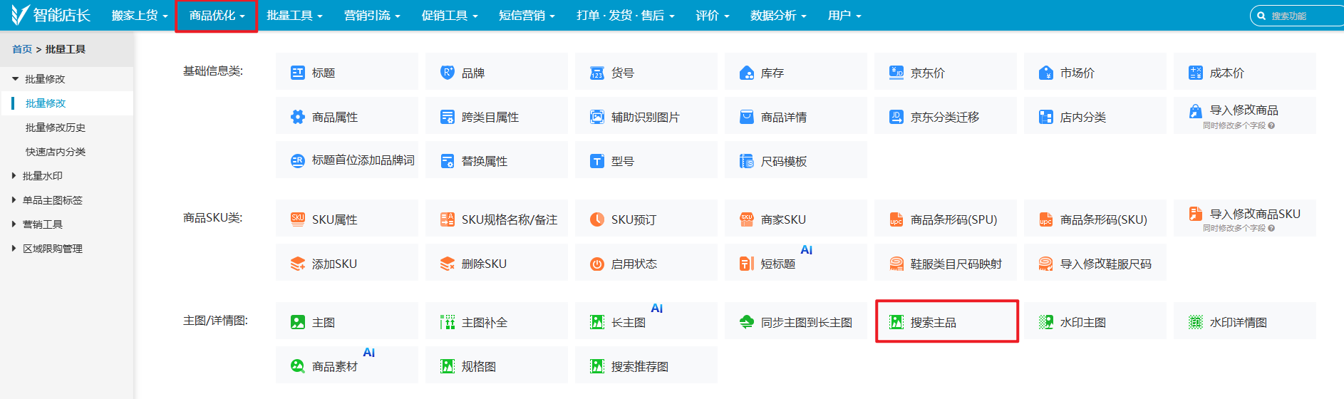Viewport: 1344px width, 399px height.
Task: Select the 启用状态 power icon
Action: coord(597,264)
